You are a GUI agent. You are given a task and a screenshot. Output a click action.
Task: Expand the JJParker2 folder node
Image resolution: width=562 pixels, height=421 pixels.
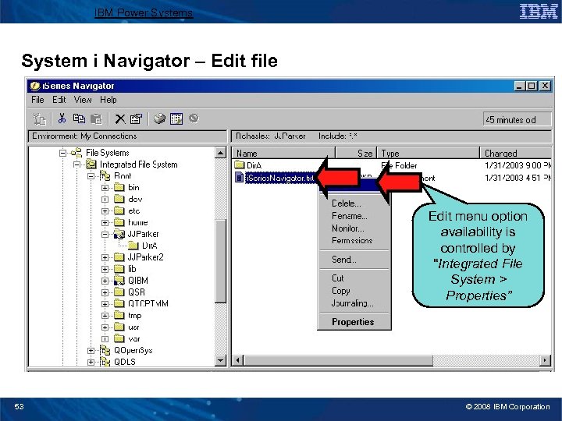(x=105, y=258)
